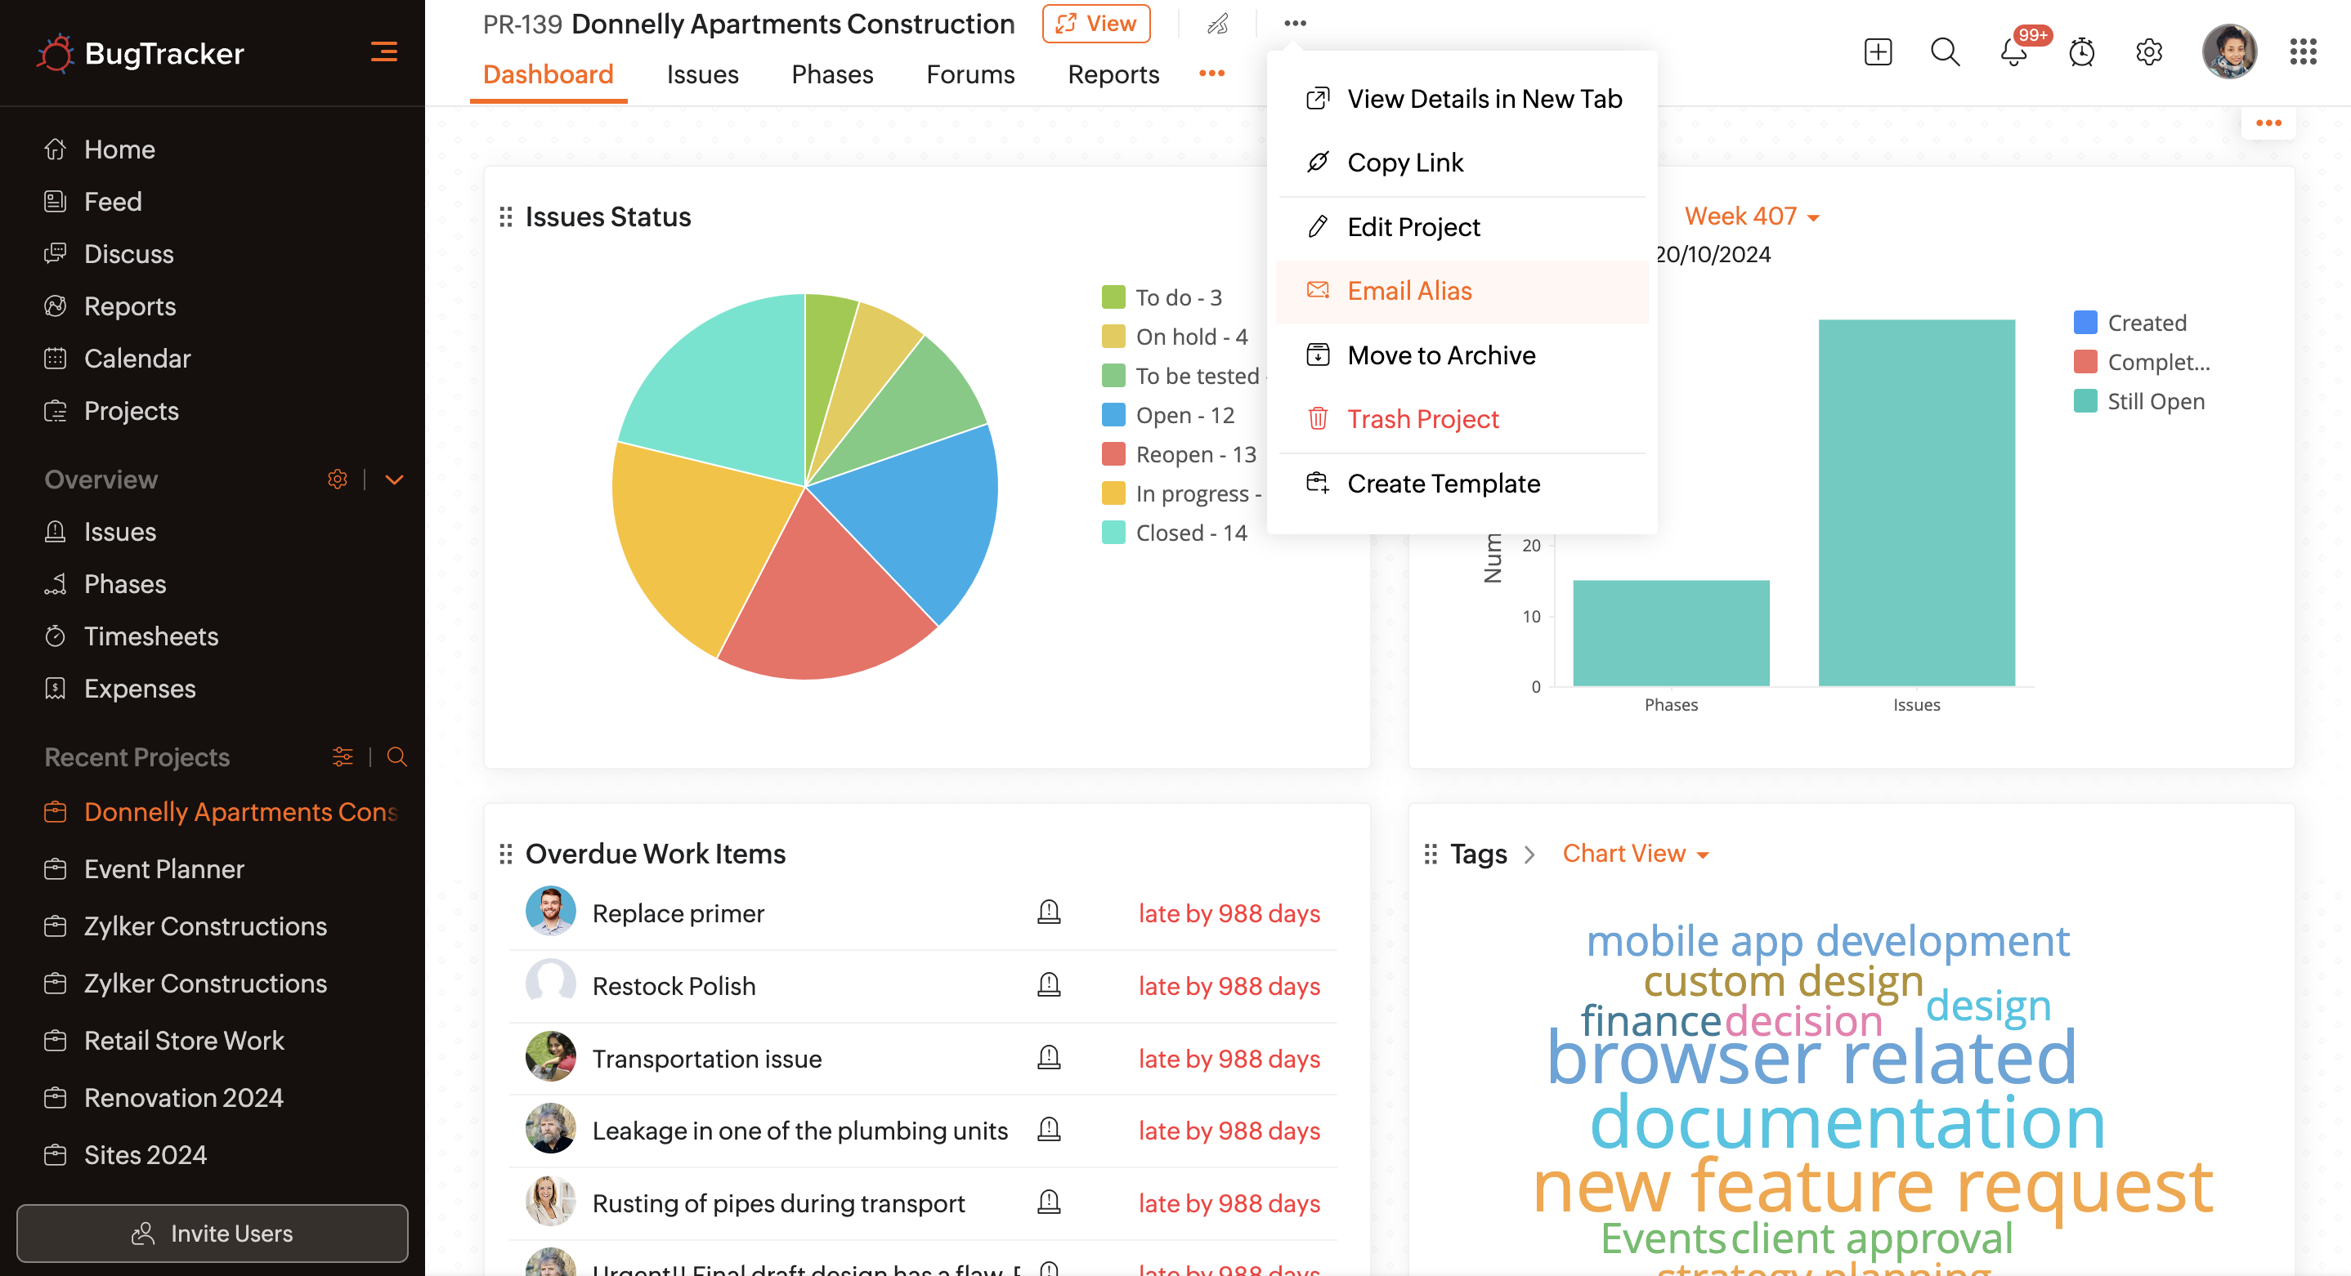Screen dimensions: 2351x1276
Task: Collapse the Overview section chevron
Action: pos(394,480)
